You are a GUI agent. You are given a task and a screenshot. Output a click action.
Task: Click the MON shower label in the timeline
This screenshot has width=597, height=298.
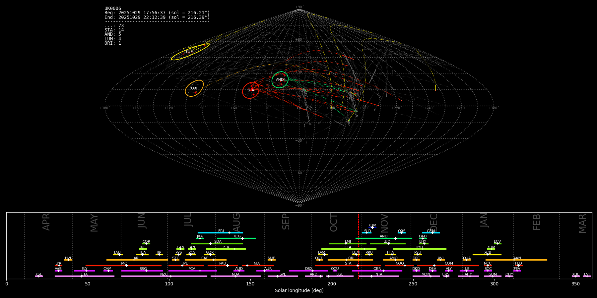[x=426, y=274]
